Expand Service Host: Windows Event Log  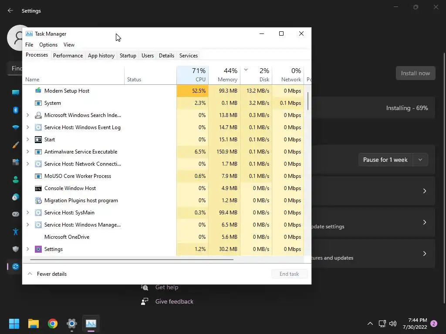click(x=27, y=127)
